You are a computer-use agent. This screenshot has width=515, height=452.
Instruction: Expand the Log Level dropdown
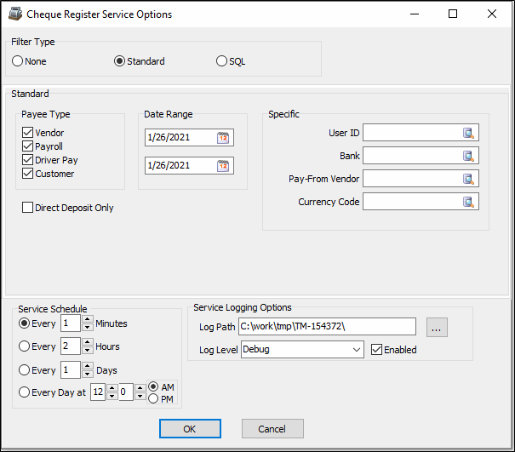(x=357, y=349)
